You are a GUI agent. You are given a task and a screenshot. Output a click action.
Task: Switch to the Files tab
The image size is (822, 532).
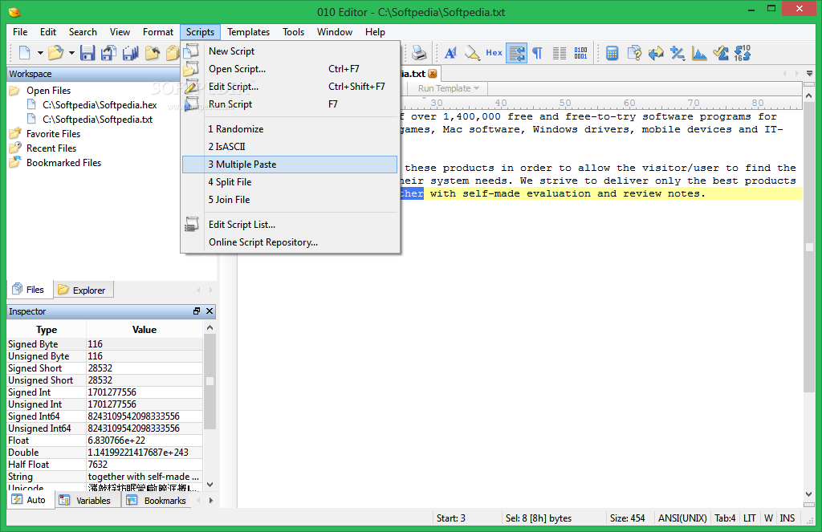[x=30, y=290]
